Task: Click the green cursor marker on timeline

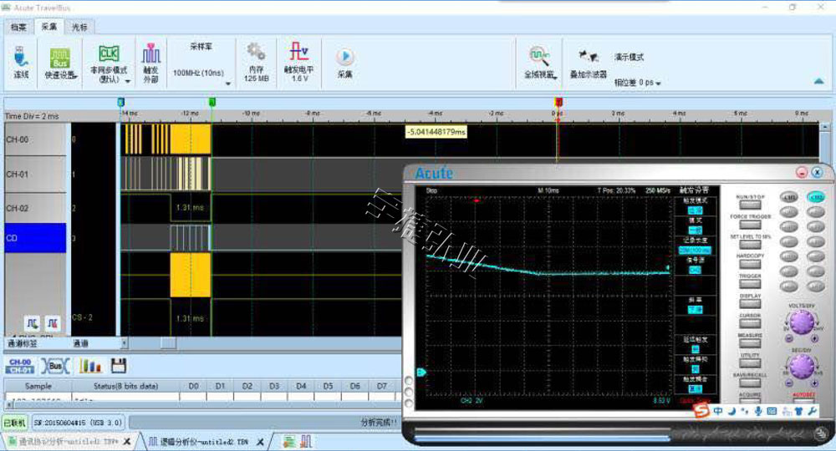Action: (x=212, y=102)
